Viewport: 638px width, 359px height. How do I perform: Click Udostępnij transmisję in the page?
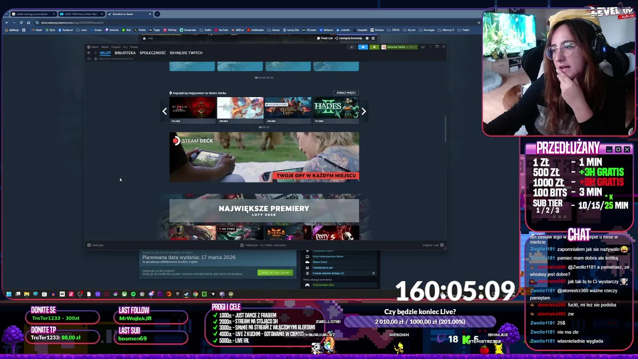coord(348,38)
